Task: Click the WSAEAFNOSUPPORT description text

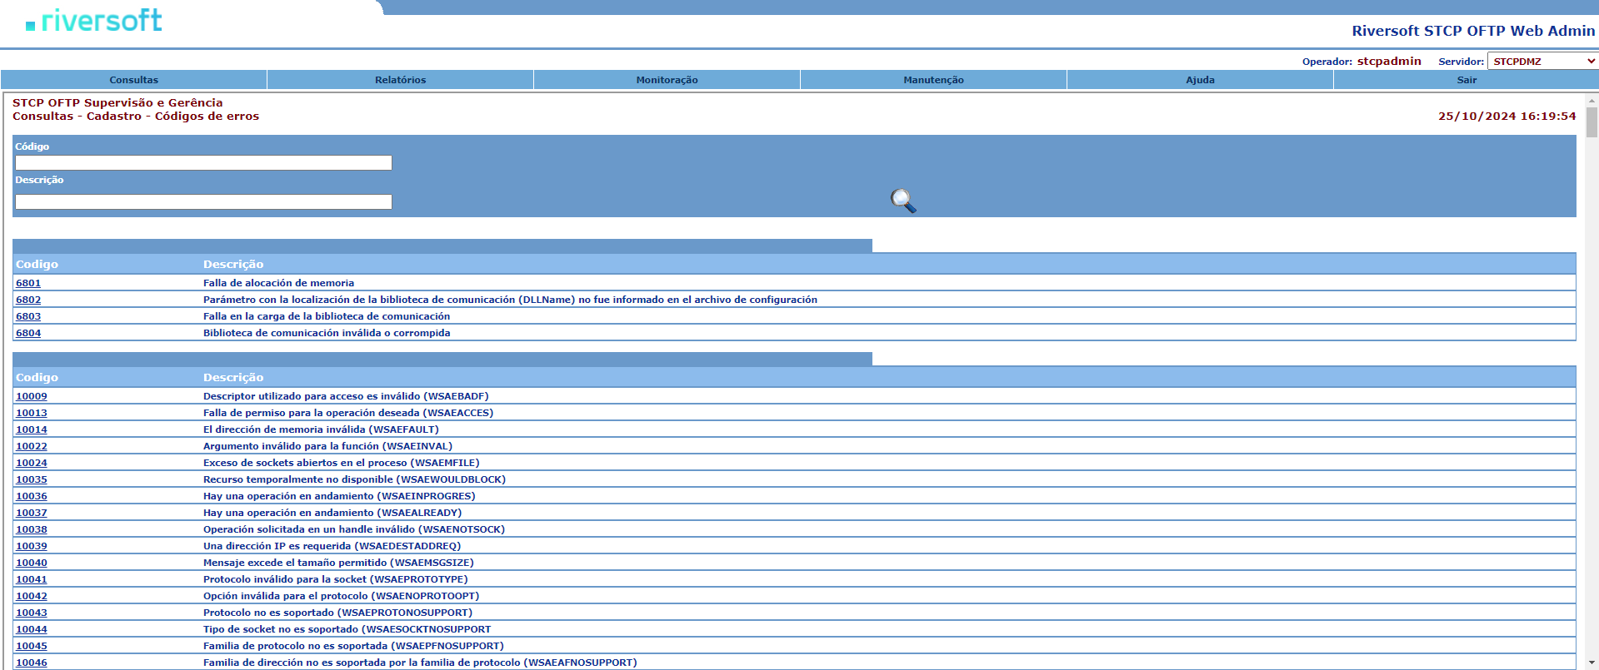Action: point(420,663)
